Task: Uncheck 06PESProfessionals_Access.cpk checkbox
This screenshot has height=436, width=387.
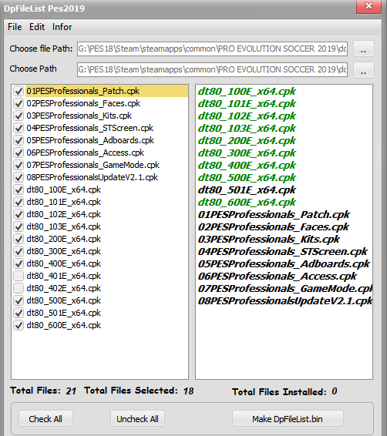Action: coord(19,153)
